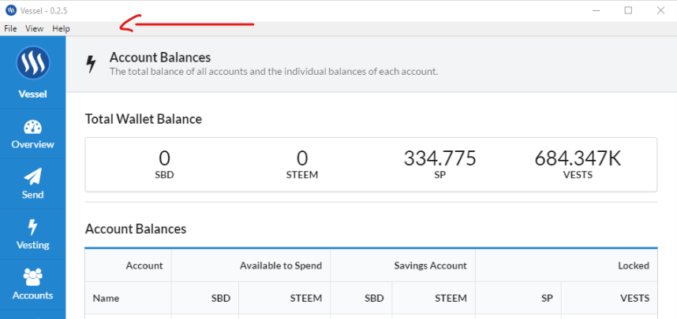677x319 pixels.
Task: Open the File menu
Action: [10, 29]
